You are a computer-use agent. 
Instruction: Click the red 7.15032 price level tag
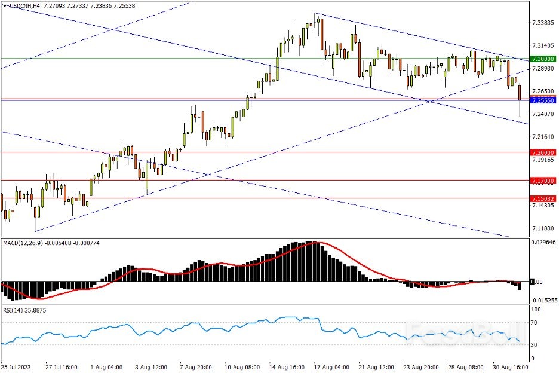(x=543, y=198)
